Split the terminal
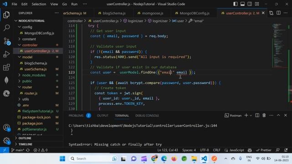The height and width of the screenshot is (164, 292). pyautogui.click(x=257, y=115)
